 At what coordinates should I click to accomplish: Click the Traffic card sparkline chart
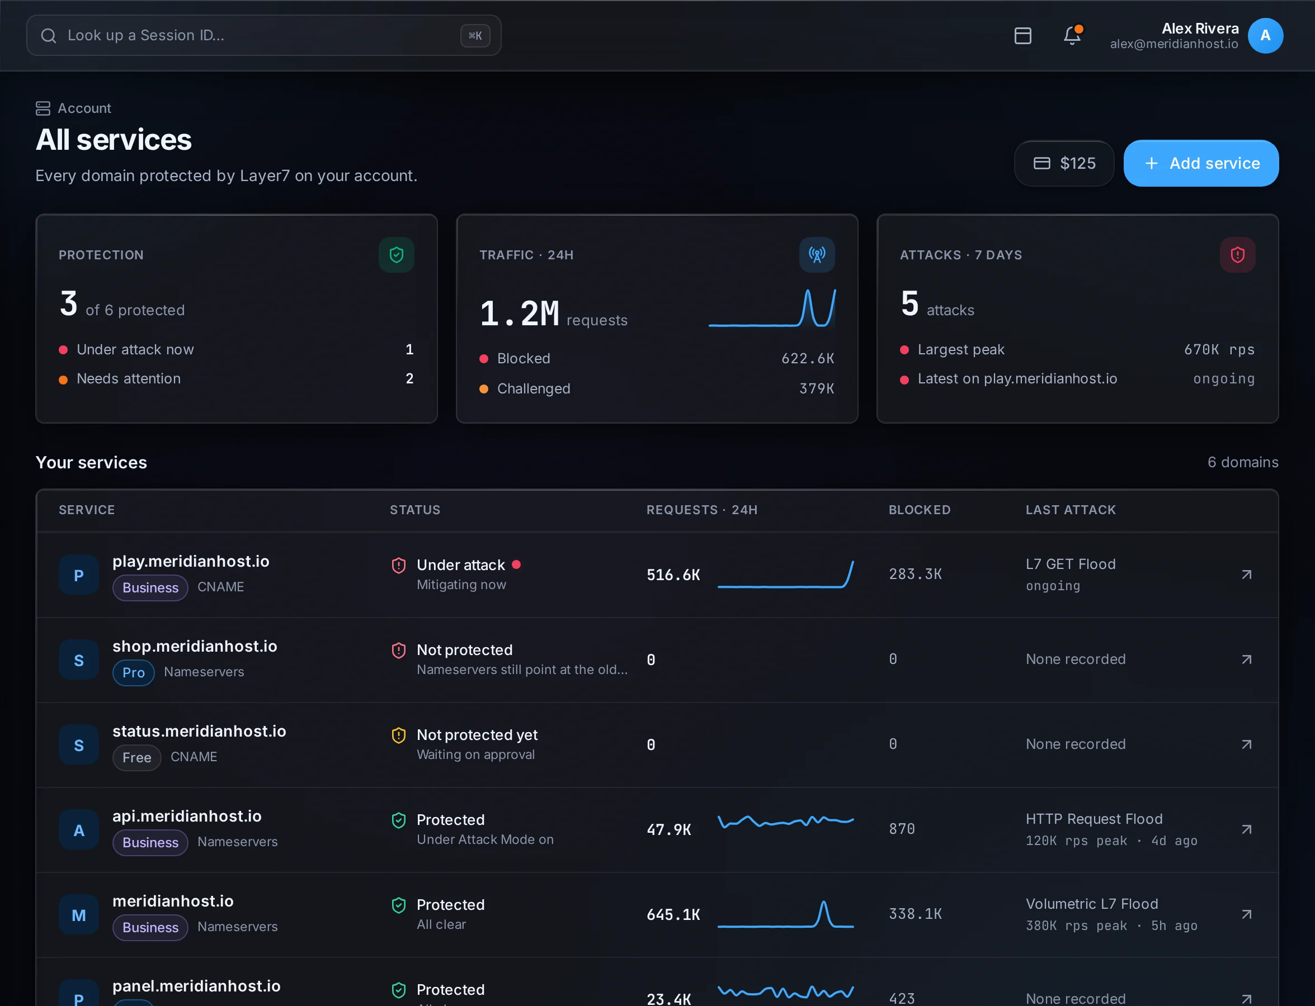(x=772, y=308)
